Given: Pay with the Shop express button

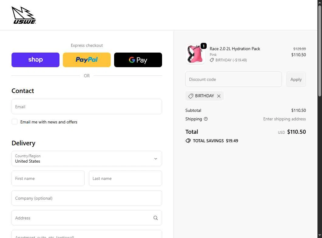Looking at the screenshot, I should coord(36,60).
